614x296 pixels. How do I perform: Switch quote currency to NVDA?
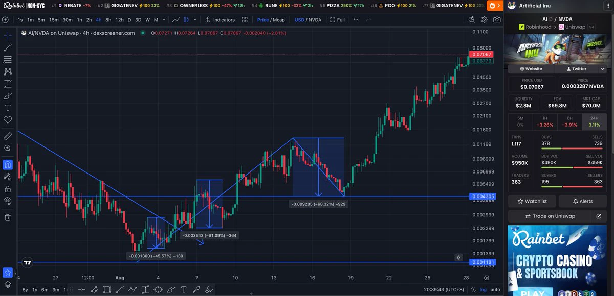click(x=315, y=20)
